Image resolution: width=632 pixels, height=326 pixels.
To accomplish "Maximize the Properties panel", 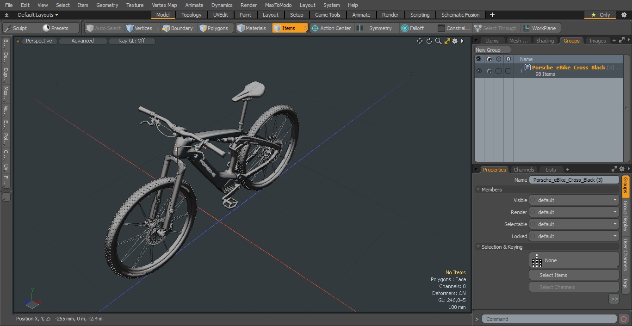I will coord(614,169).
